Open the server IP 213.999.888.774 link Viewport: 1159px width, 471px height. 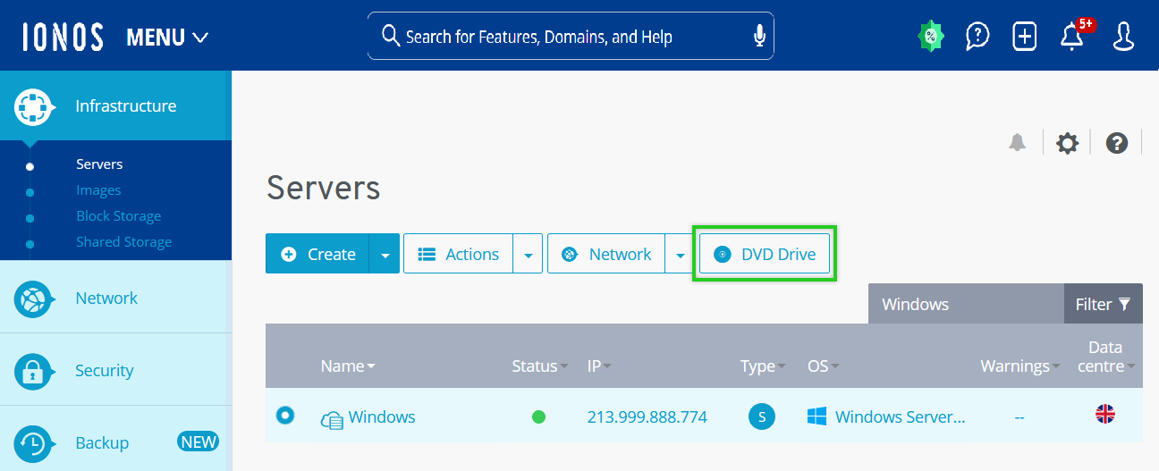(x=647, y=417)
